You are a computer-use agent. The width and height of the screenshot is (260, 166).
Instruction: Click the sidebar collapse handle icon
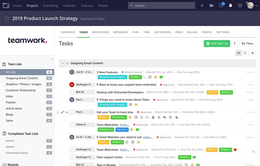[x=52, y=59]
